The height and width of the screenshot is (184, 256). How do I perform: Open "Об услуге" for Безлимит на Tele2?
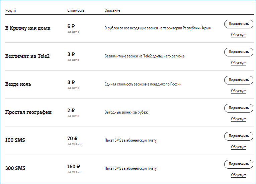coord(239,63)
